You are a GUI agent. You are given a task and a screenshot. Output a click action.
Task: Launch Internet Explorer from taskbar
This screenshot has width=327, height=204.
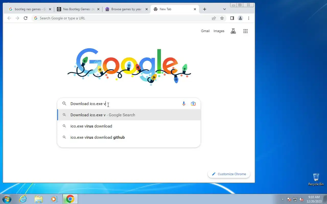pos(23,199)
